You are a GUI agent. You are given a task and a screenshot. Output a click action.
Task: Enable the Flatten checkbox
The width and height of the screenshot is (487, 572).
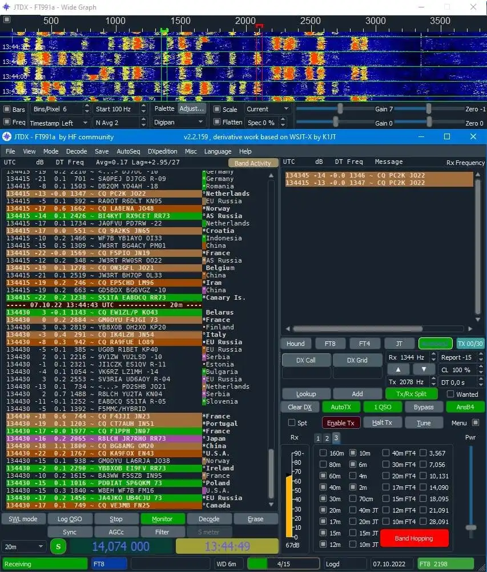click(217, 122)
